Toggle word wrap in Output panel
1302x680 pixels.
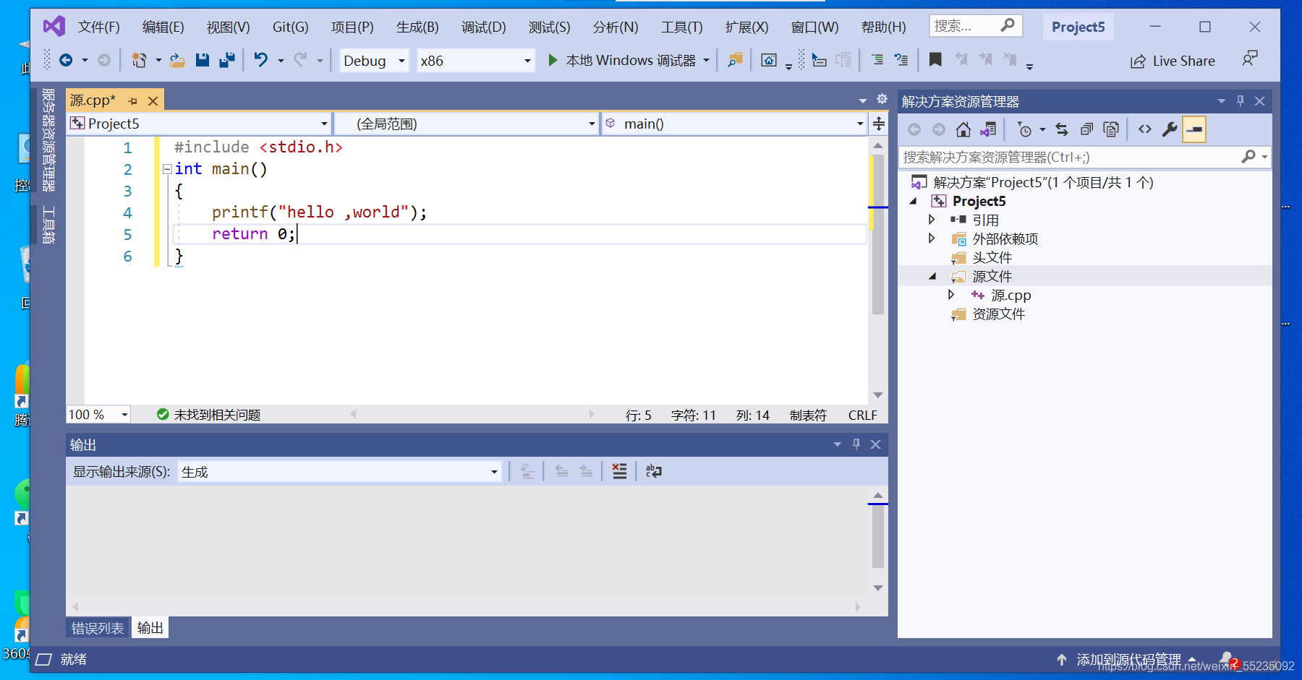653,471
